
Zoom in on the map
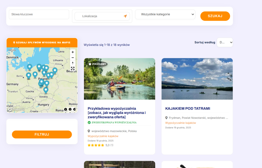[73, 52]
